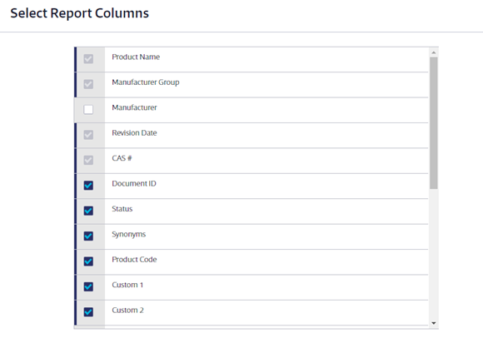Uncheck the Custom 1 checkbox
This screenshot has width=483, height=338.
(88, 286)
